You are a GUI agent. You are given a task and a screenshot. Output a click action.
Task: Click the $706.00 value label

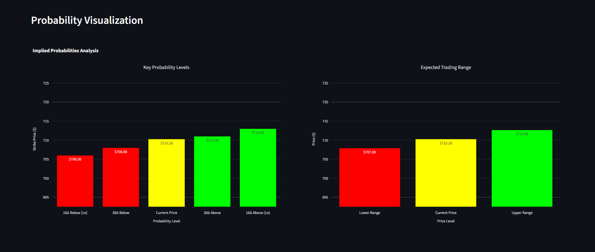(x=75, y=159)
